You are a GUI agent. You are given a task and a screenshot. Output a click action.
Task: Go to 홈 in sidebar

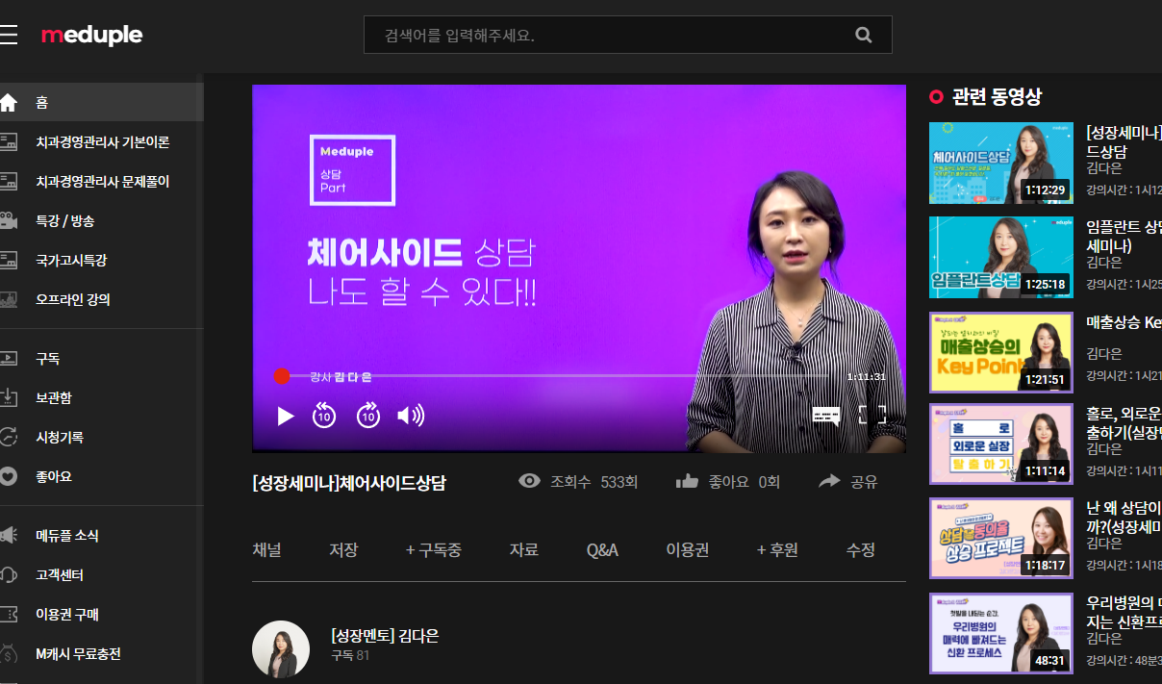click(x=102, y=102)
